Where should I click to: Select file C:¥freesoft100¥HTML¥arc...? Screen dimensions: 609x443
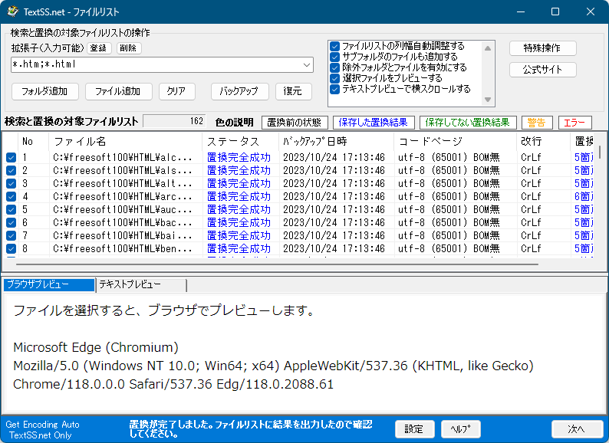click(x=123, y=196)
